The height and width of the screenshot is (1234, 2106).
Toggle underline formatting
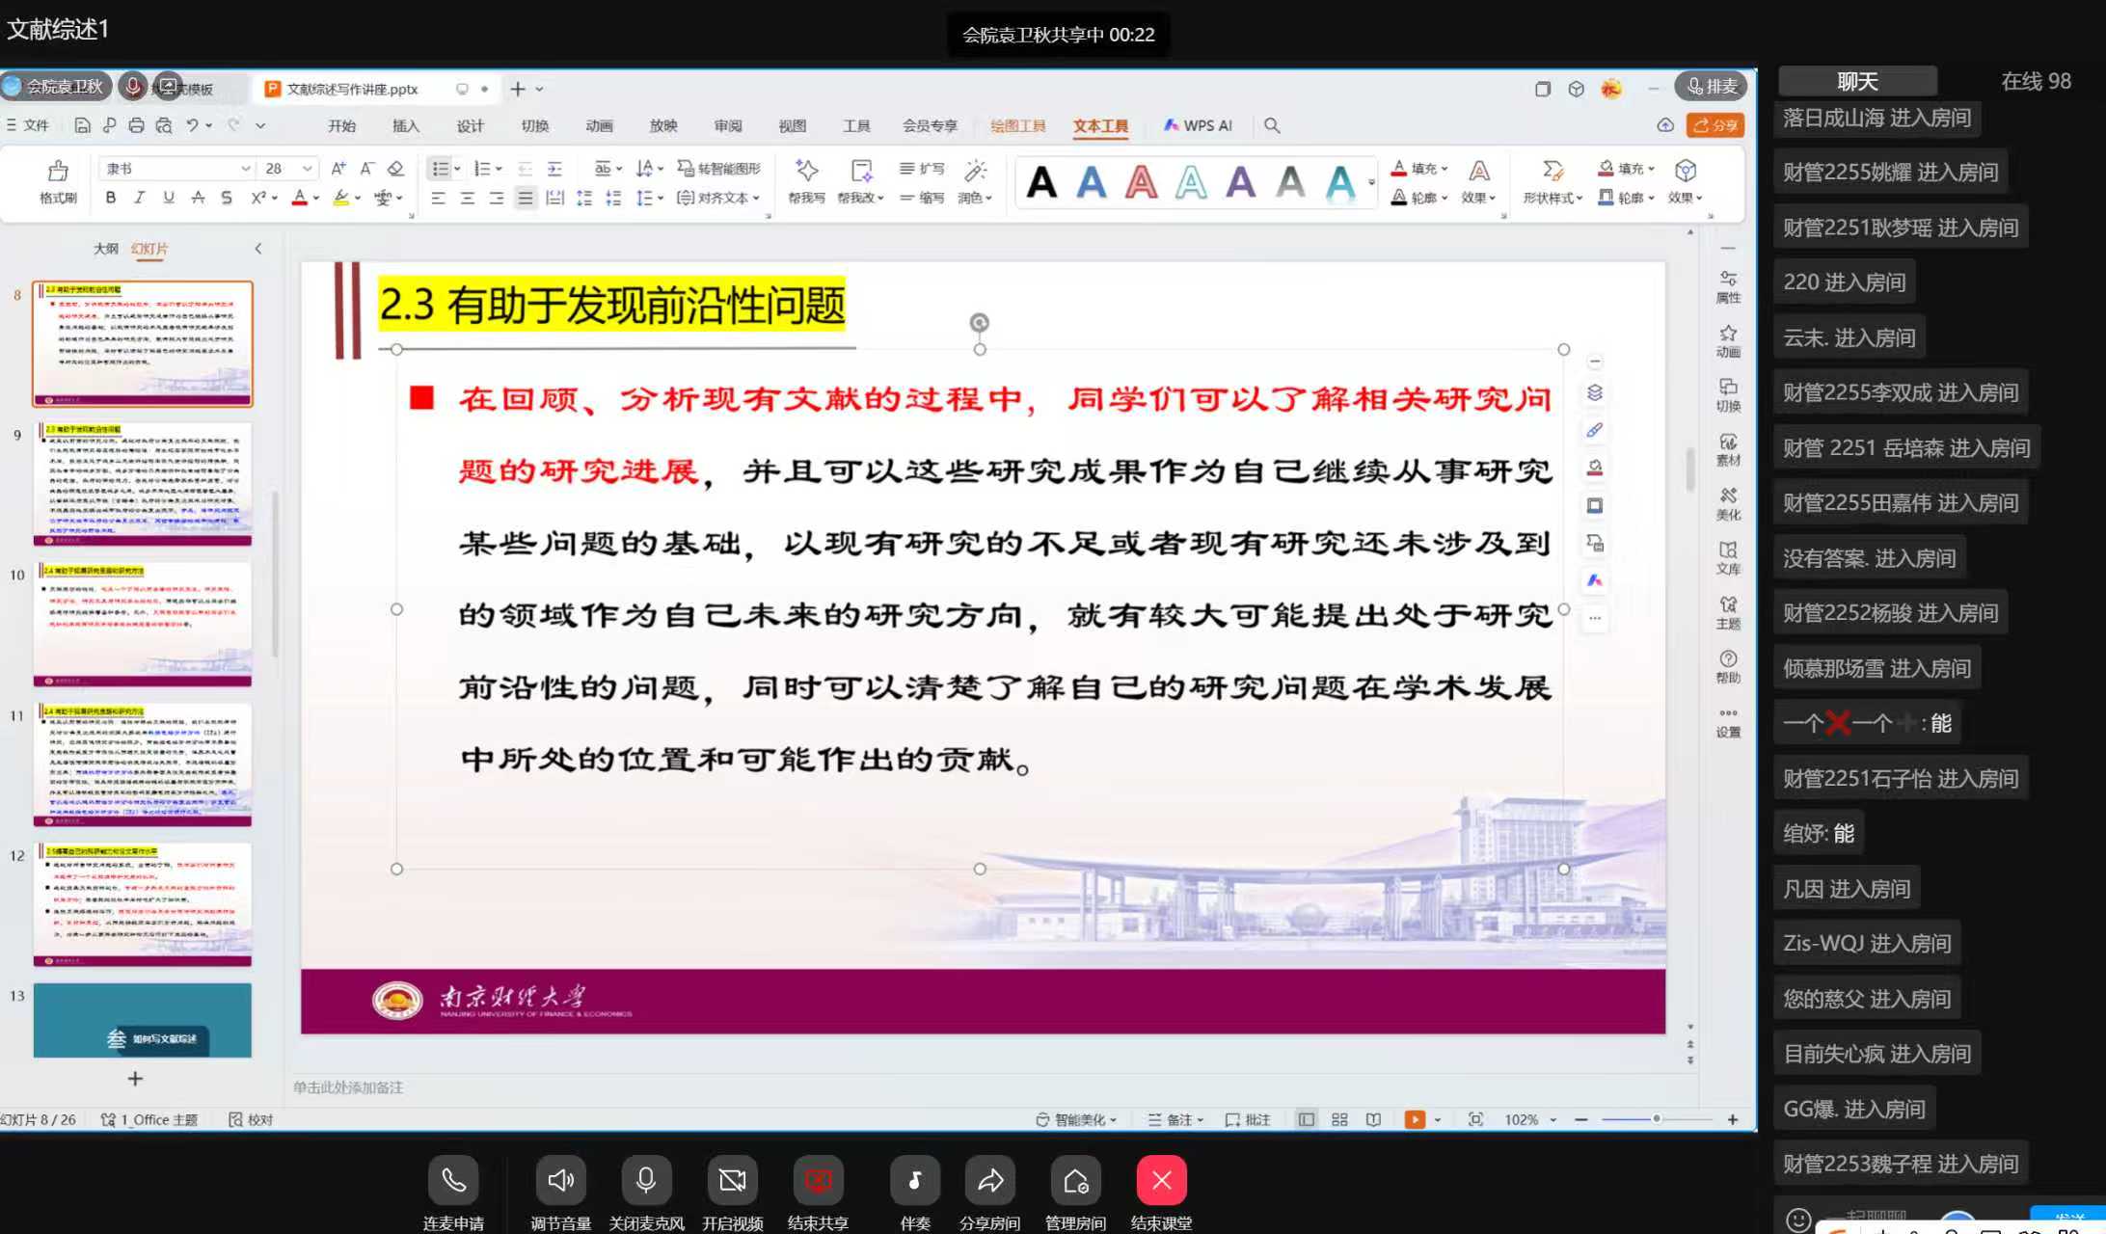coord(169,198)
